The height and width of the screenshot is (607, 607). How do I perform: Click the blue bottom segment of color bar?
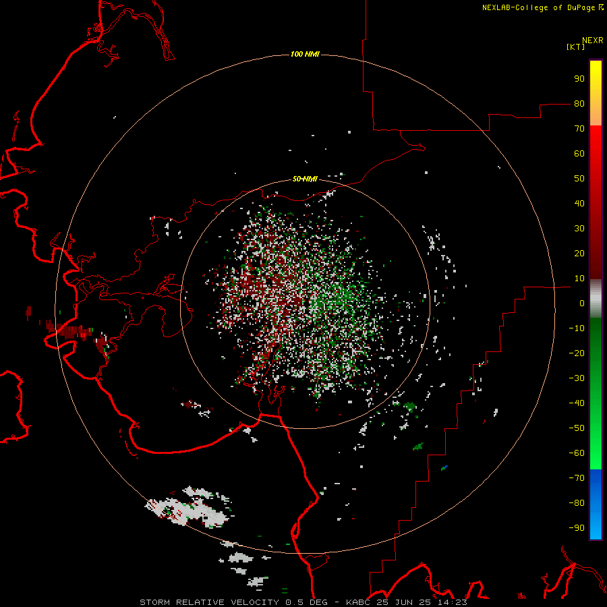point(596,504)
